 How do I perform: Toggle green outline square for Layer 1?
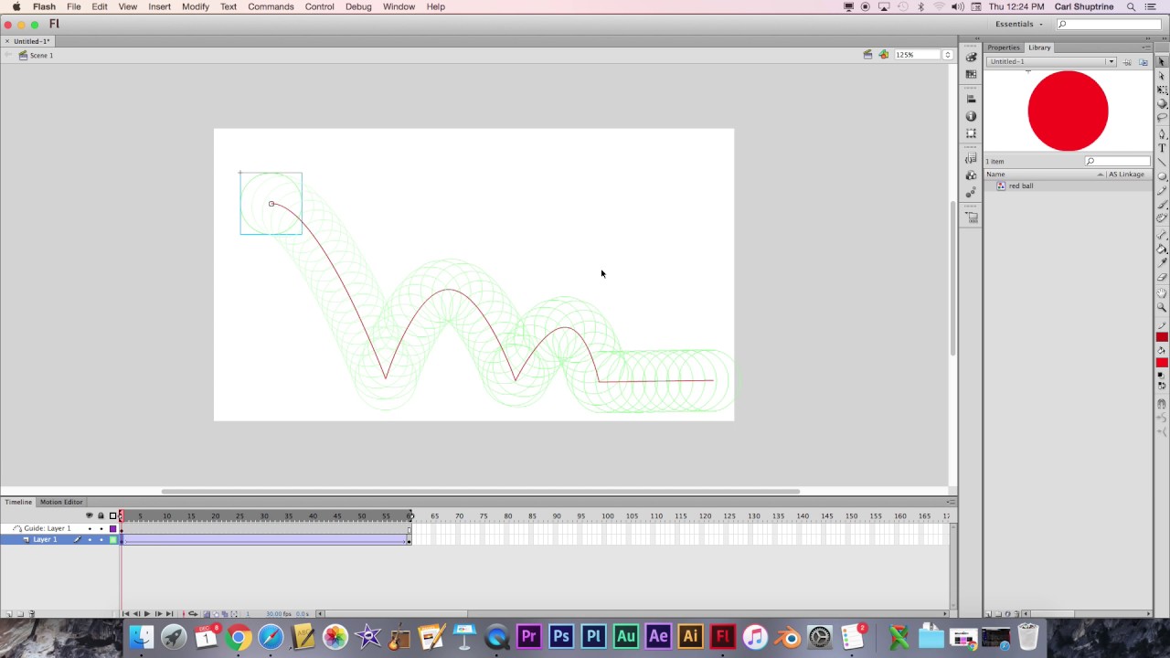coord(113,539)
